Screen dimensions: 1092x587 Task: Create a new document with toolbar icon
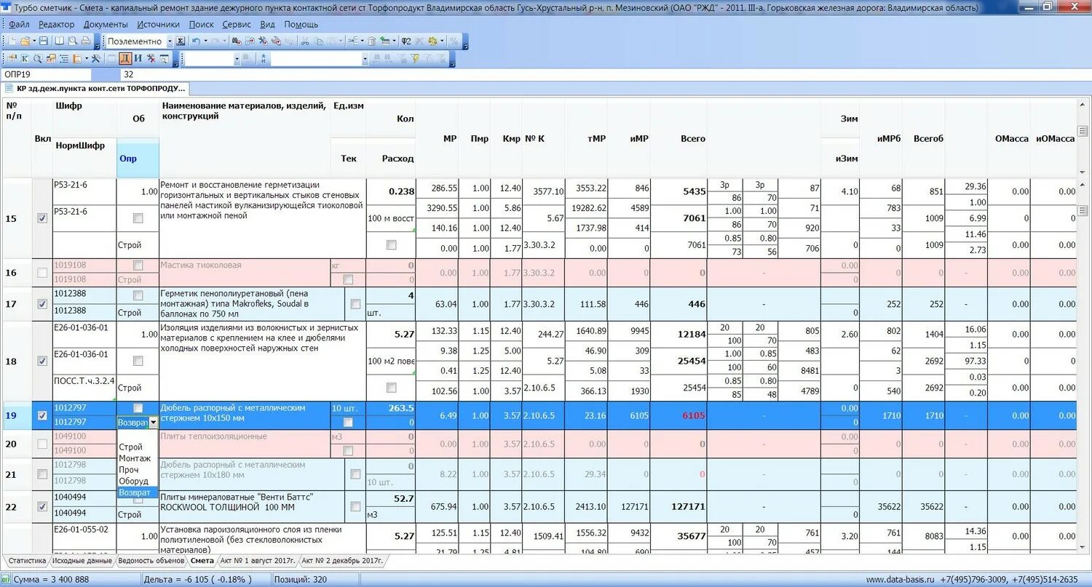(12, 41)
